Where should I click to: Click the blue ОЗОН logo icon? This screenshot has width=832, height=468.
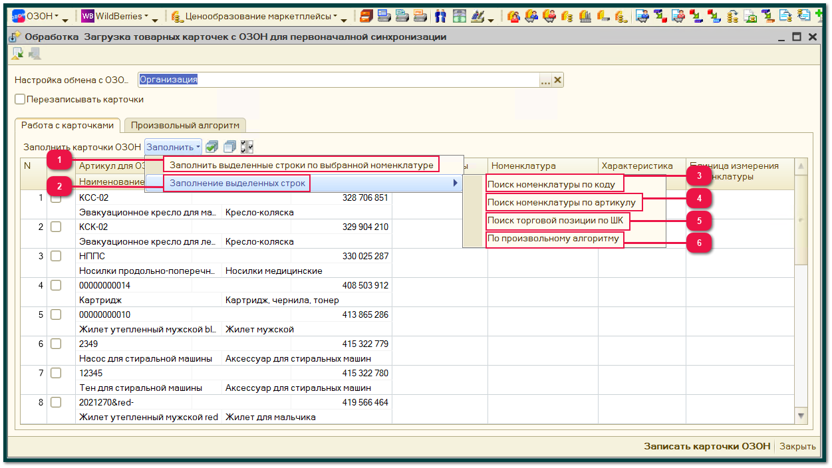coord(19,16)
